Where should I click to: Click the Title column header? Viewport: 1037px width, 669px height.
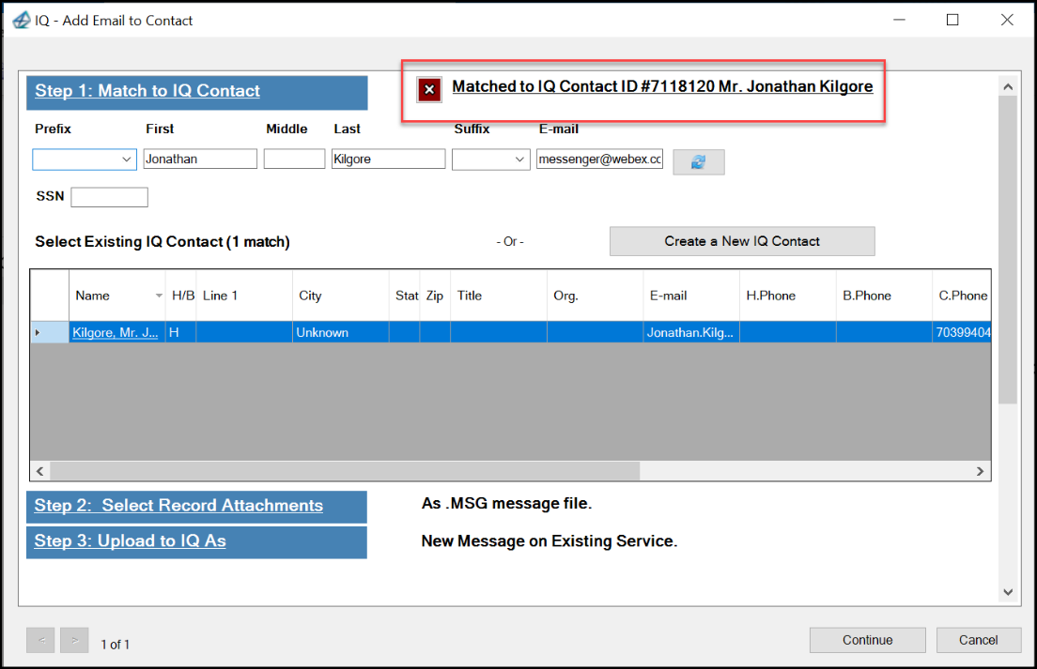coord(499,296)
